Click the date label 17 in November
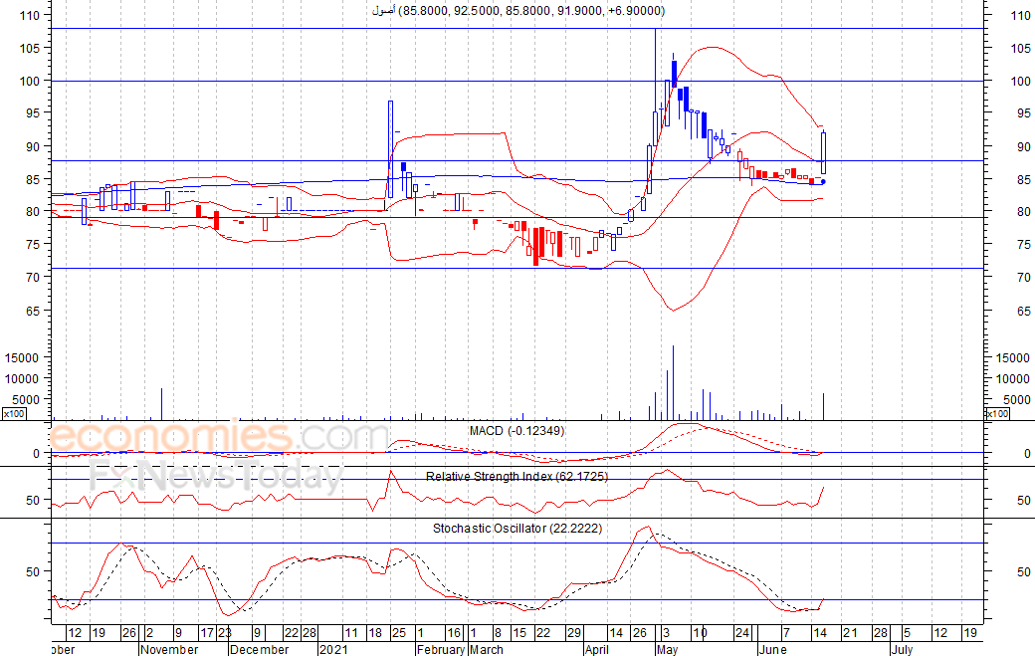This screenshot has height=656, width=1035. coord(207,633)
